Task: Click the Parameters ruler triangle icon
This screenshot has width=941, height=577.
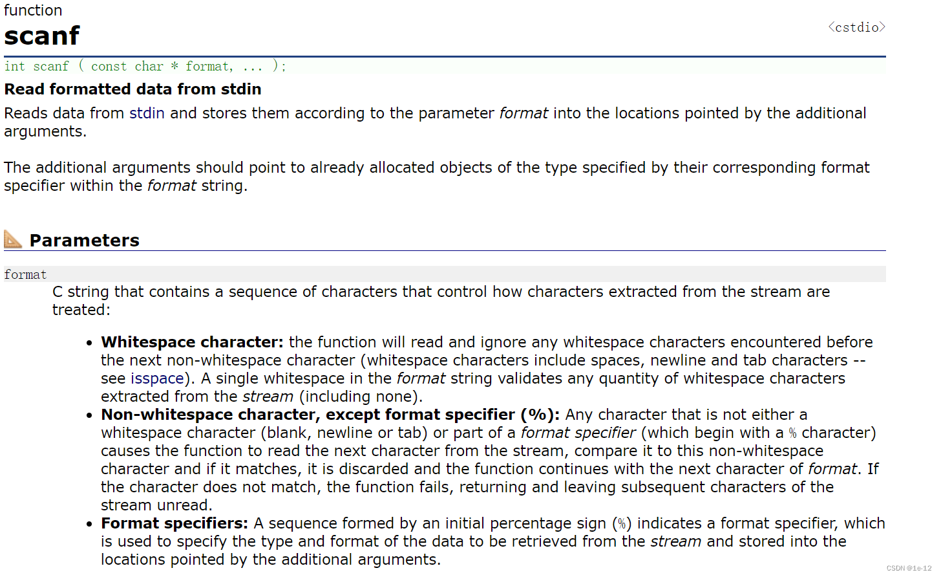Action: click(13, 239)
